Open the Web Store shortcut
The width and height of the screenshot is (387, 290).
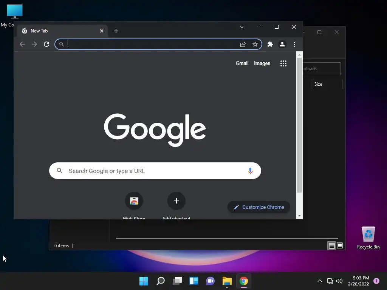point(134,201)
